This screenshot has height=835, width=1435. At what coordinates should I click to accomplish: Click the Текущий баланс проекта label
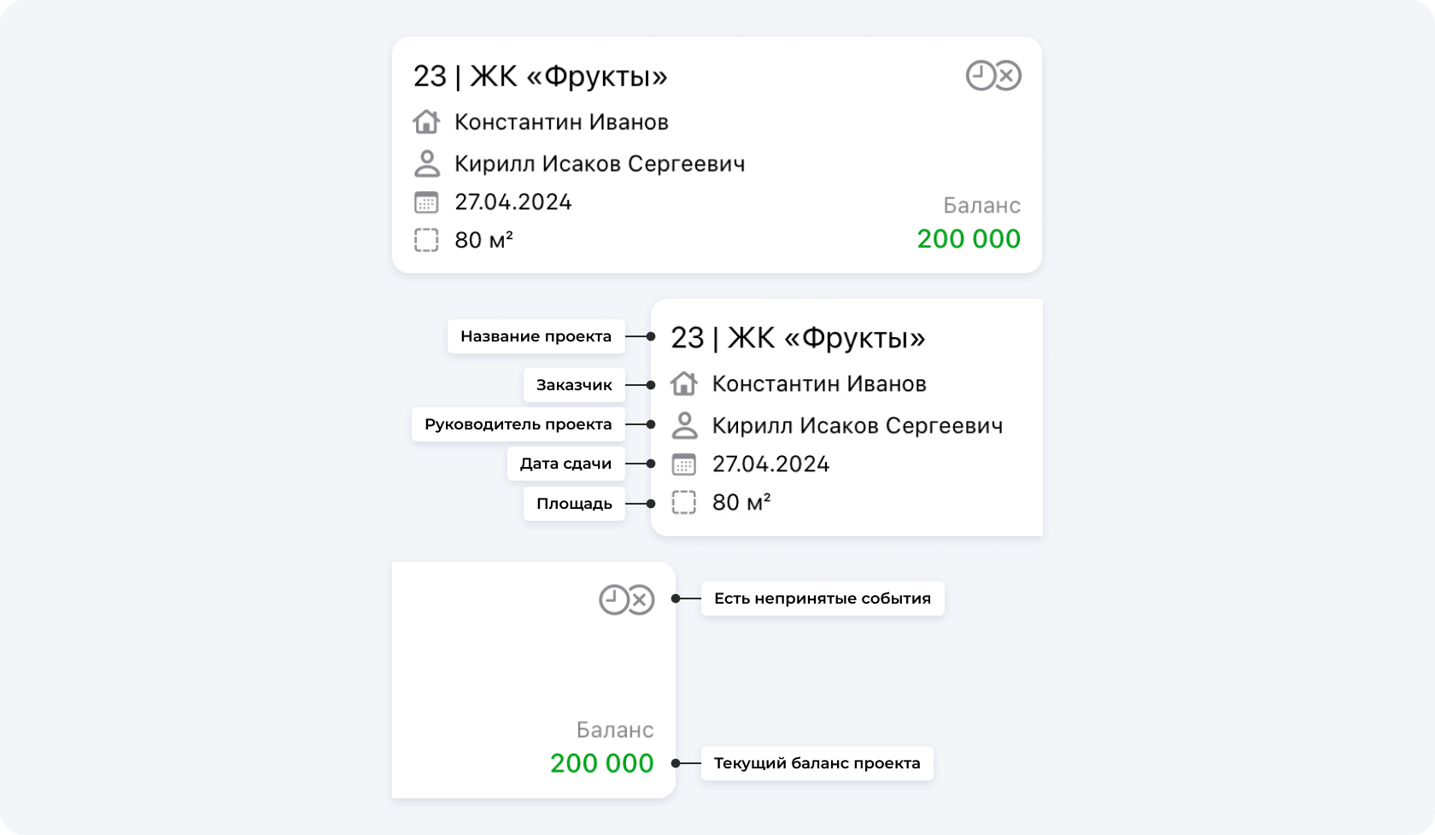pos(817,763)
